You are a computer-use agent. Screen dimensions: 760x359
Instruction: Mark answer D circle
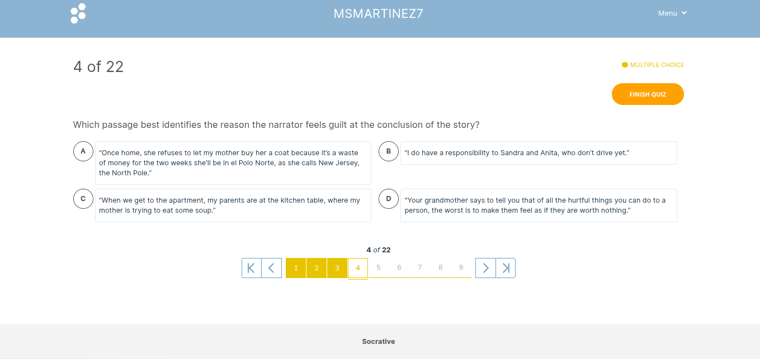coord(389,199)
